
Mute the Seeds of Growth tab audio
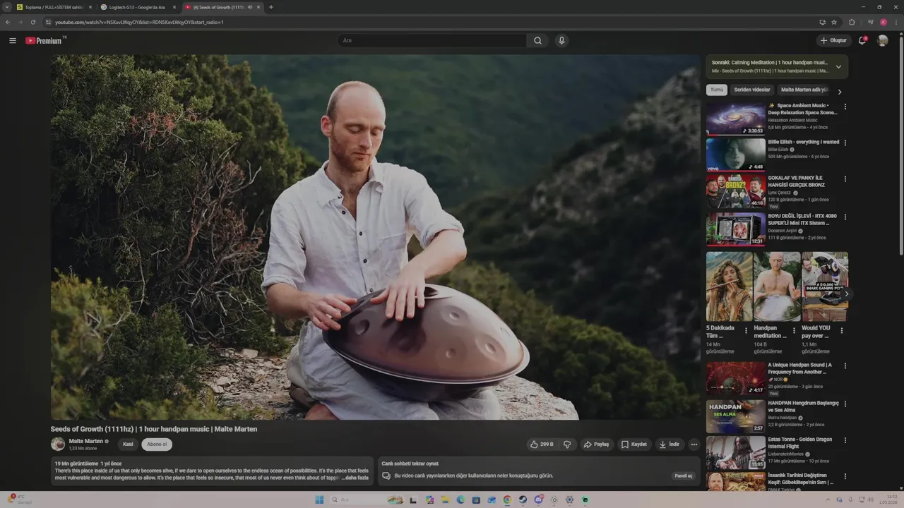pos(250,7)
